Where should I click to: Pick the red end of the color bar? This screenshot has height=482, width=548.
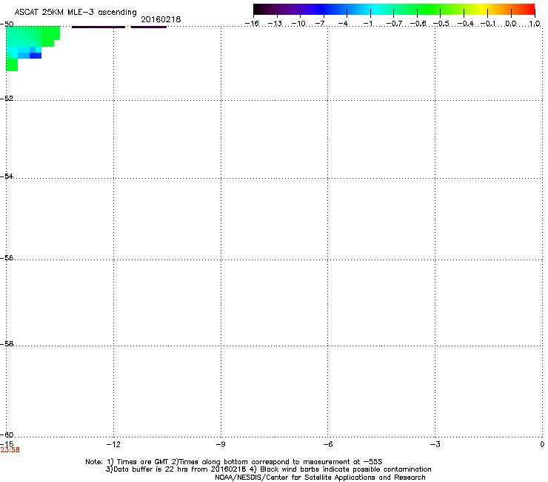[x=529, y=9]
